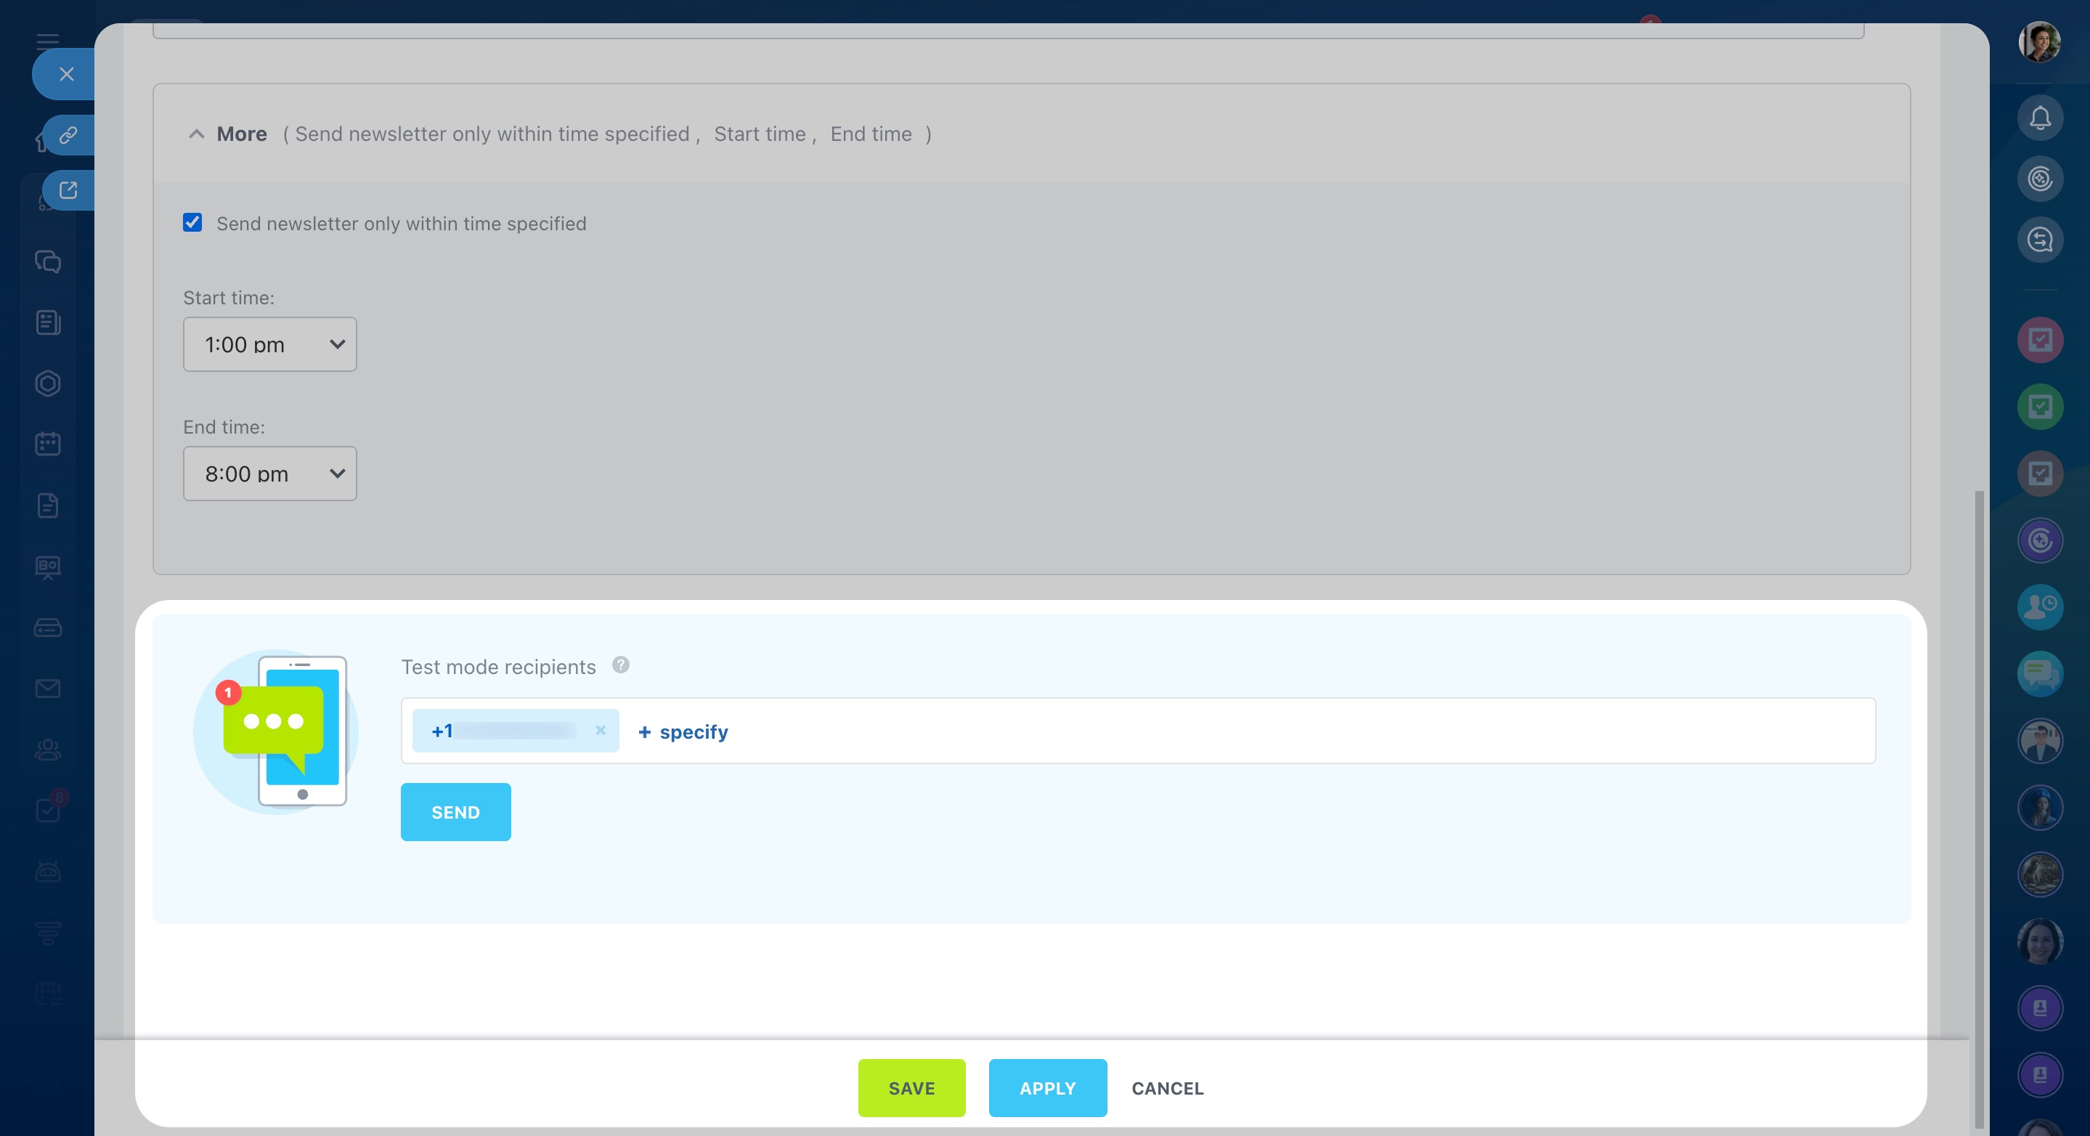Open the mail envelope sidebar icon

48,688
